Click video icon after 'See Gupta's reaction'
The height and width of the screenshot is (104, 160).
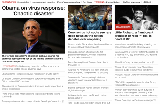(63, 101)
